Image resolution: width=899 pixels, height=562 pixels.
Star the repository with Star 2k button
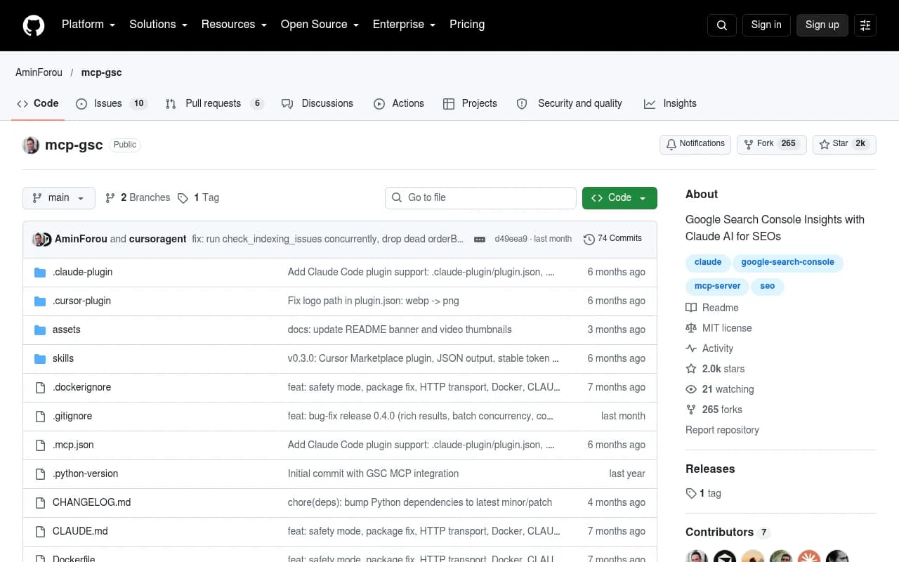844,144
